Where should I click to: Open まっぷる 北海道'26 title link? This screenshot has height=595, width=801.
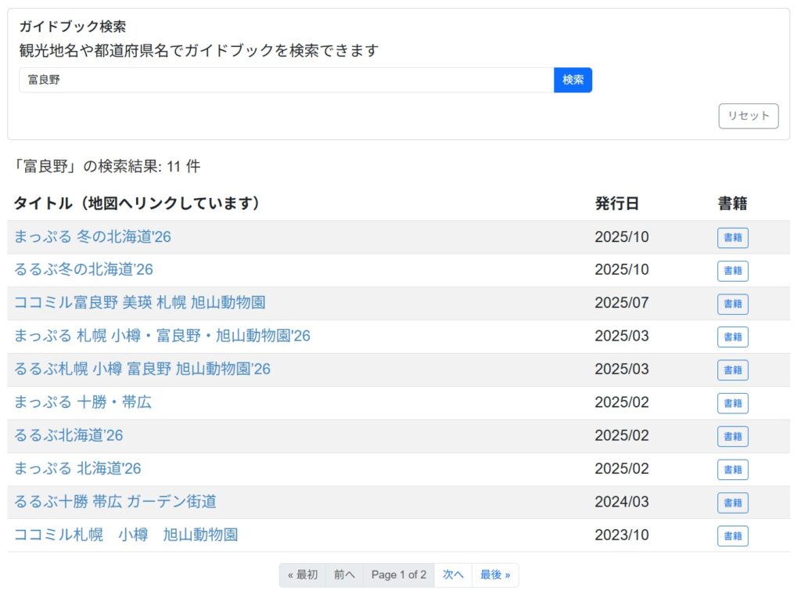[77, 468]
